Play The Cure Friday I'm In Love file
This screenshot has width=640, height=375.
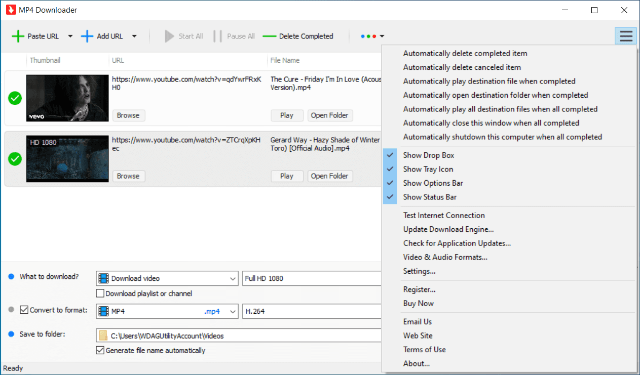287,115
